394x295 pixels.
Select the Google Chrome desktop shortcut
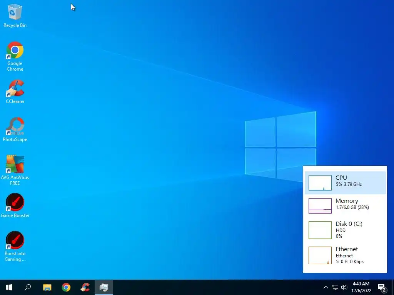click(15, 56)
